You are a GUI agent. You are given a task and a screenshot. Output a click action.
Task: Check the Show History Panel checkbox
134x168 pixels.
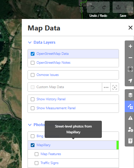(33, 99)
